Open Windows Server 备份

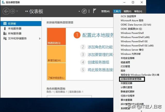pyautogui.click(x=132, y=50)
